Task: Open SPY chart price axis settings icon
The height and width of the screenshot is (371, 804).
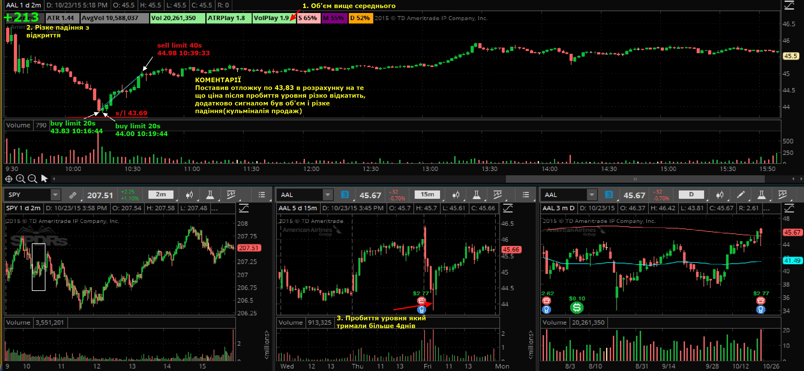Action: coord(244,208)
